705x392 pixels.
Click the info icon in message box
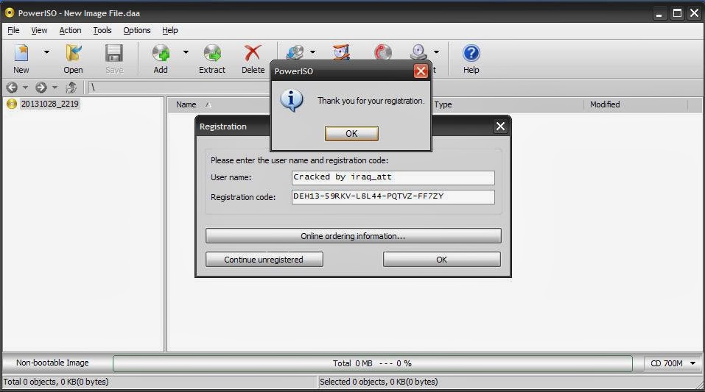[x=291, y=100]
